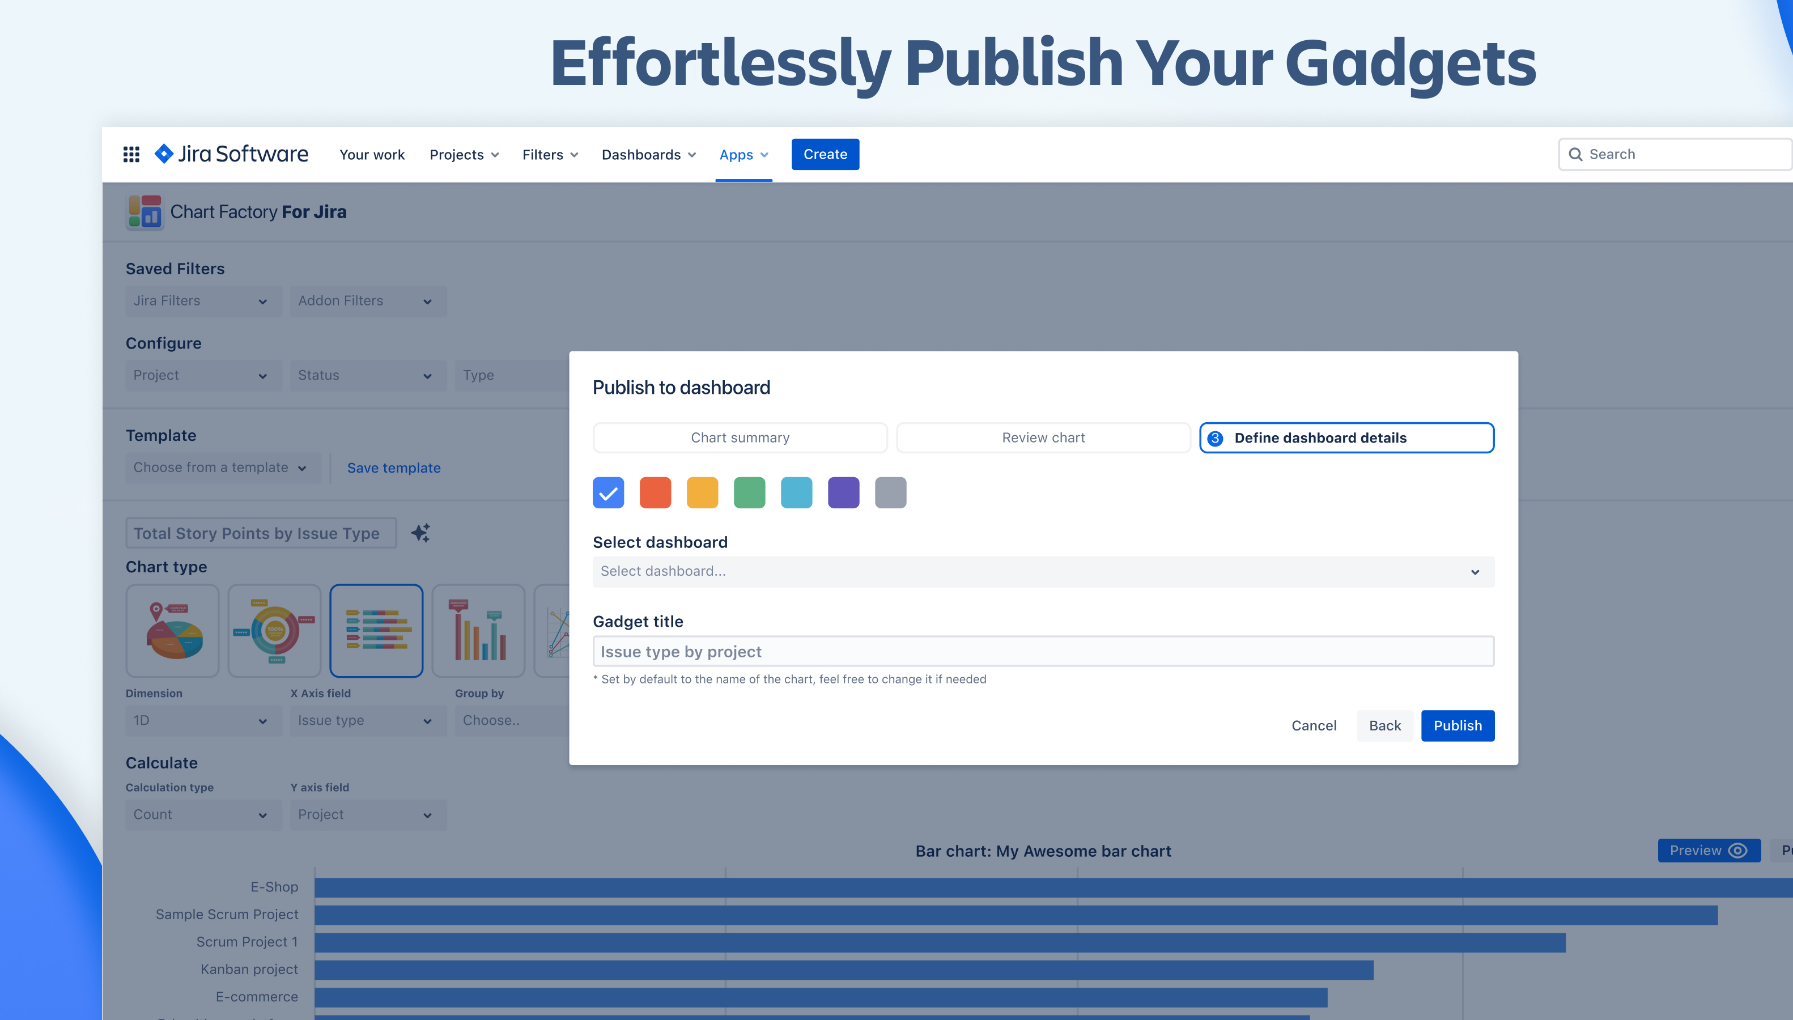
Task: Click the 'Bar chart: My Awesome bar chart' title
Action: [x=1043, y=851]
